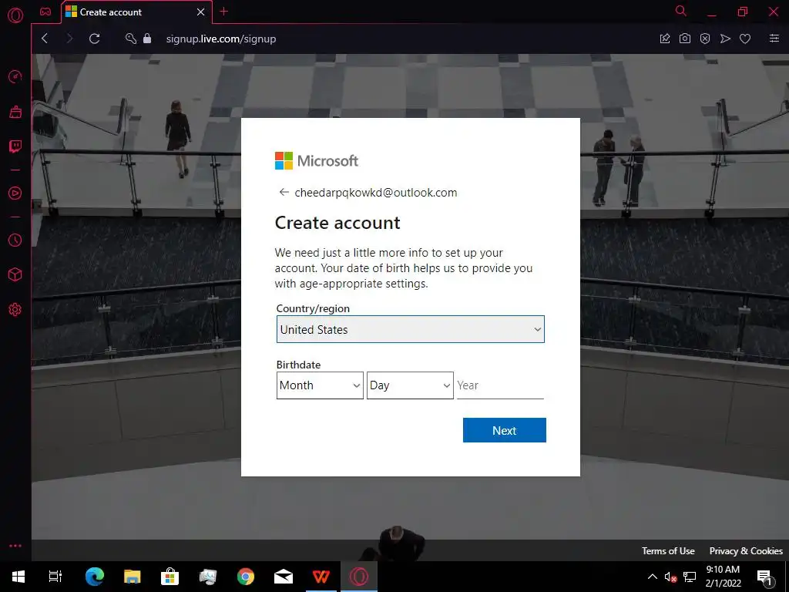Show hidden tray icons chevron
This screenshot has height=592, width=789.
(652, 577)
